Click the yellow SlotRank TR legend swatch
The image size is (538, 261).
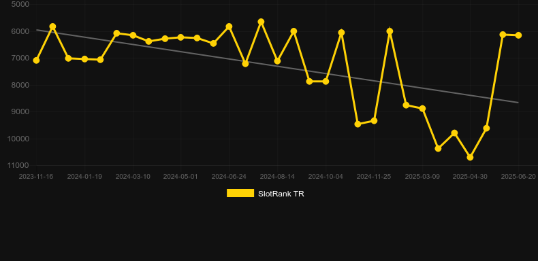pyautogui.click(x=240, y=193)
